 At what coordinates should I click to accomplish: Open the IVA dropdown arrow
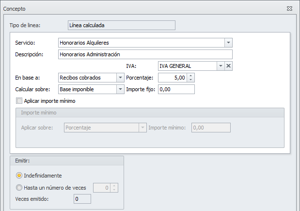pos(220,66)
